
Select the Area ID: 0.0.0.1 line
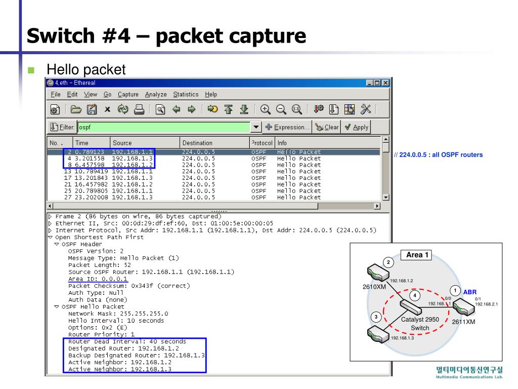[98, 279]
